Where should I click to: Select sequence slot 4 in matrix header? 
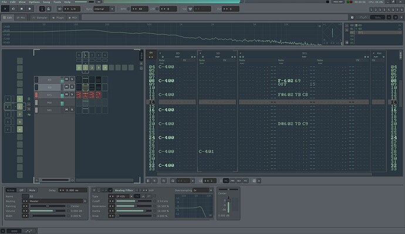click(x=105, y=67)
